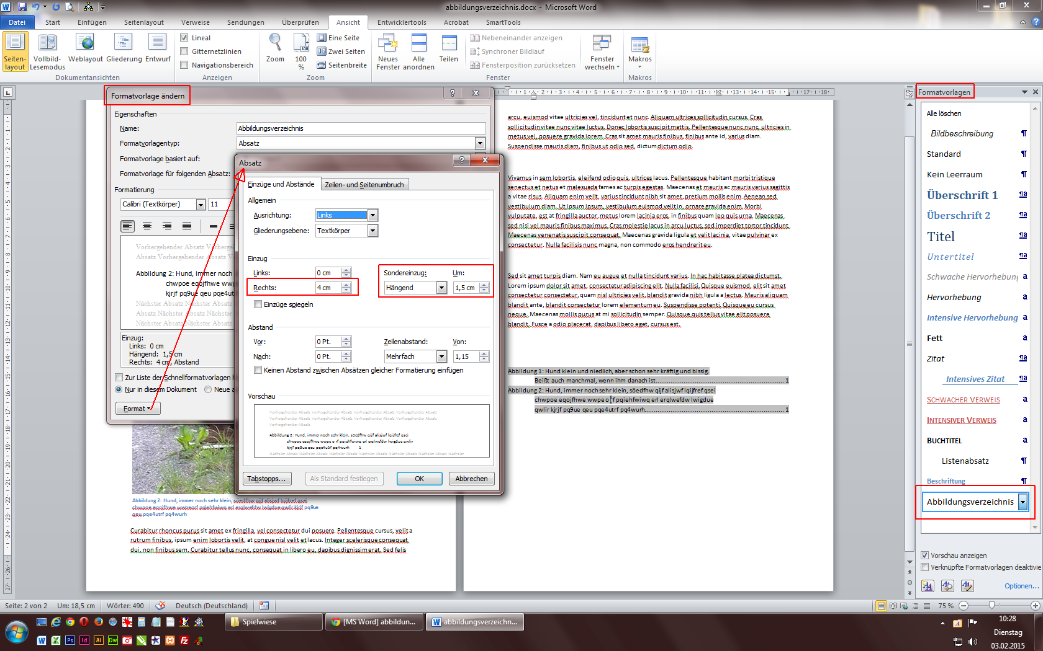
Task: Switch to Weblayout view
Action: coord(85,43)
